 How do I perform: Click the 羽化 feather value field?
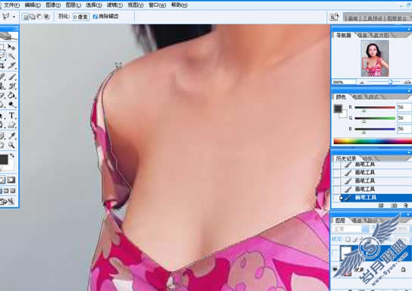point(81,17)
